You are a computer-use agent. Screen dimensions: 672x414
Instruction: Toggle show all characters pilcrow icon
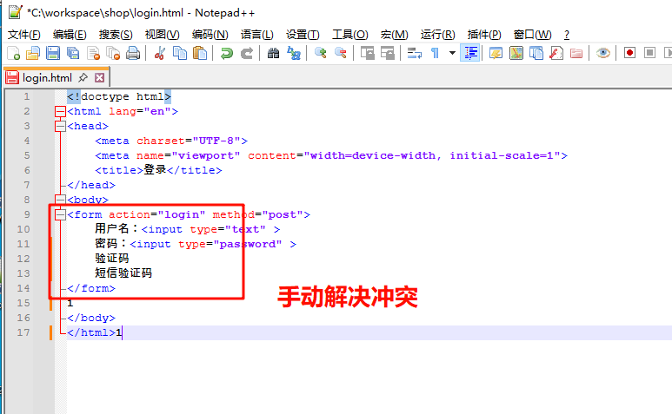click(x=435, y=54)
